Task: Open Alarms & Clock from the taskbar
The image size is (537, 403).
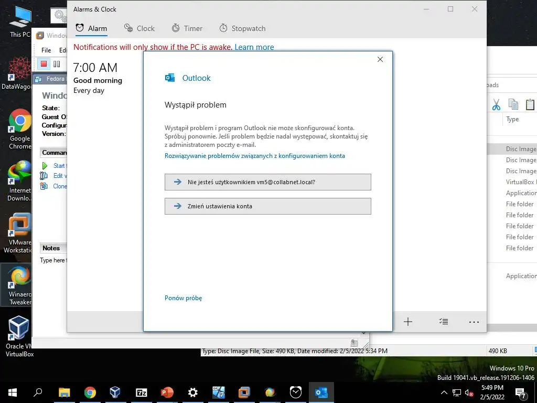Action: point(296,392)
